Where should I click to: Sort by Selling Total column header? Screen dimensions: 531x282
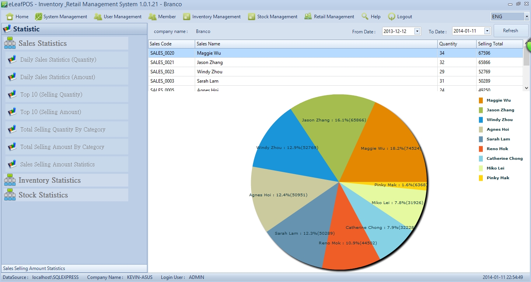(499, 44)
